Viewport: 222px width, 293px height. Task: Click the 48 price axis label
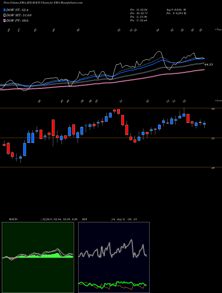click(x=213, y=168)
